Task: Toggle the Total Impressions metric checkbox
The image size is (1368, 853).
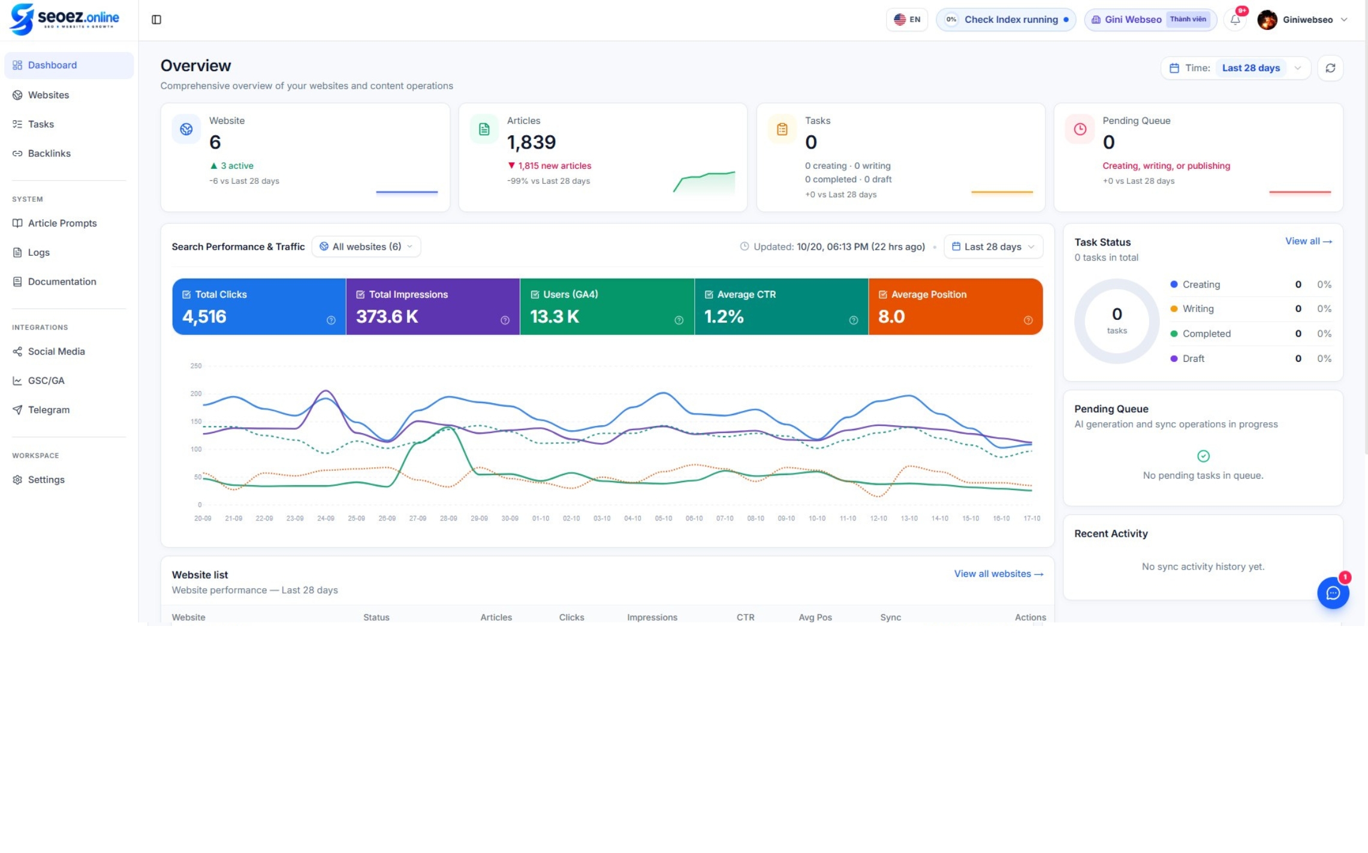Action: point(360,295)
